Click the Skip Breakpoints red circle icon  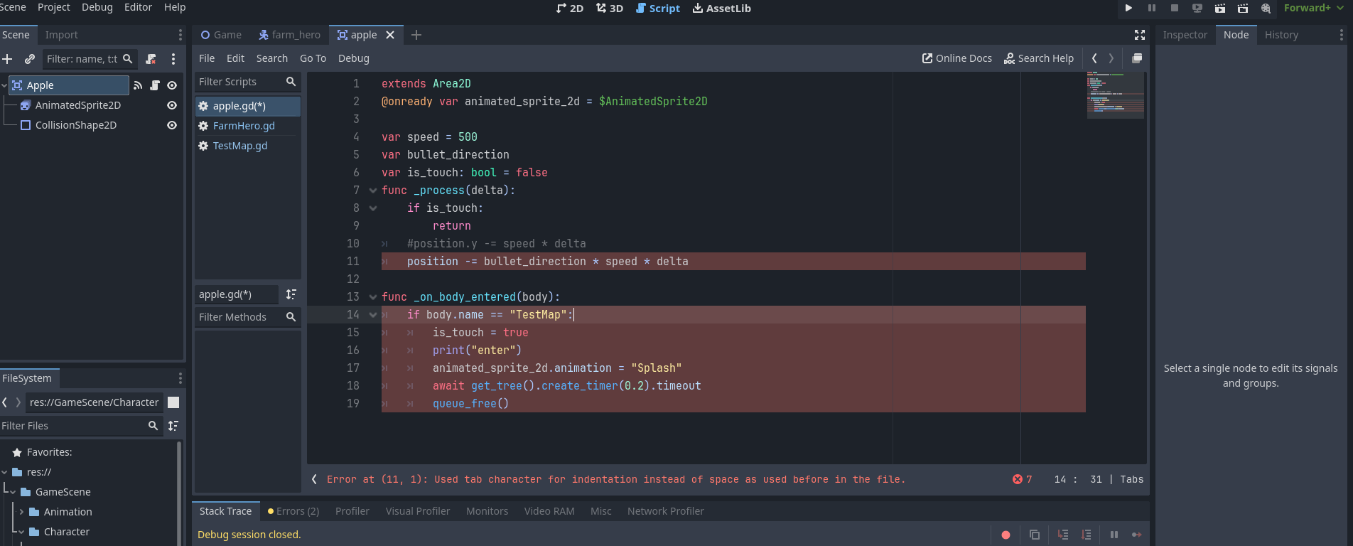point(1006,535)
